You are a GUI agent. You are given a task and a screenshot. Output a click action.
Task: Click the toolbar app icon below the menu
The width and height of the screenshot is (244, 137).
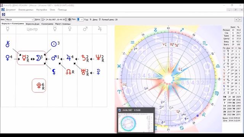point(3,14)
